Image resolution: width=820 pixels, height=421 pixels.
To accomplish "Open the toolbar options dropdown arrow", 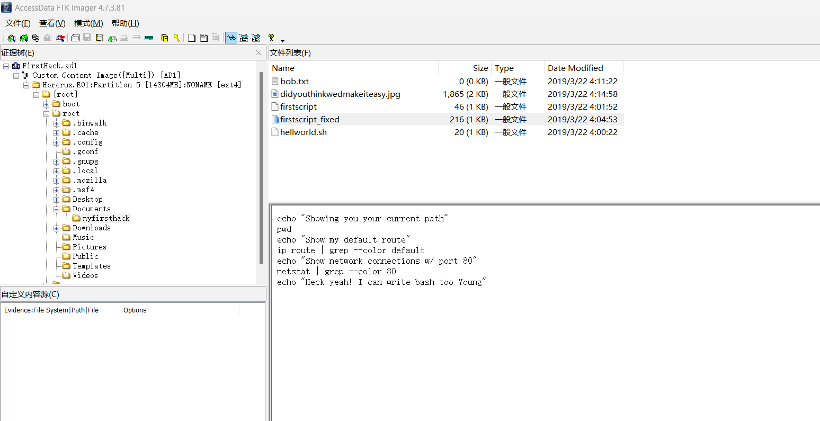I will [x=282, y=41].
